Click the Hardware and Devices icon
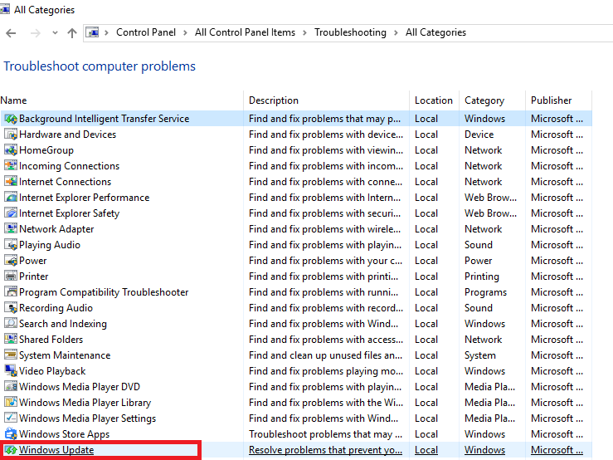Viewport: 613px width, 460px height. click(11, 135)
